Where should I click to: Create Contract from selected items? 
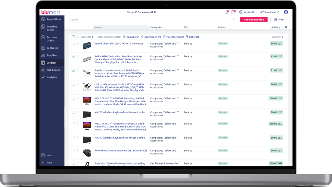click(x=192, y=37)
